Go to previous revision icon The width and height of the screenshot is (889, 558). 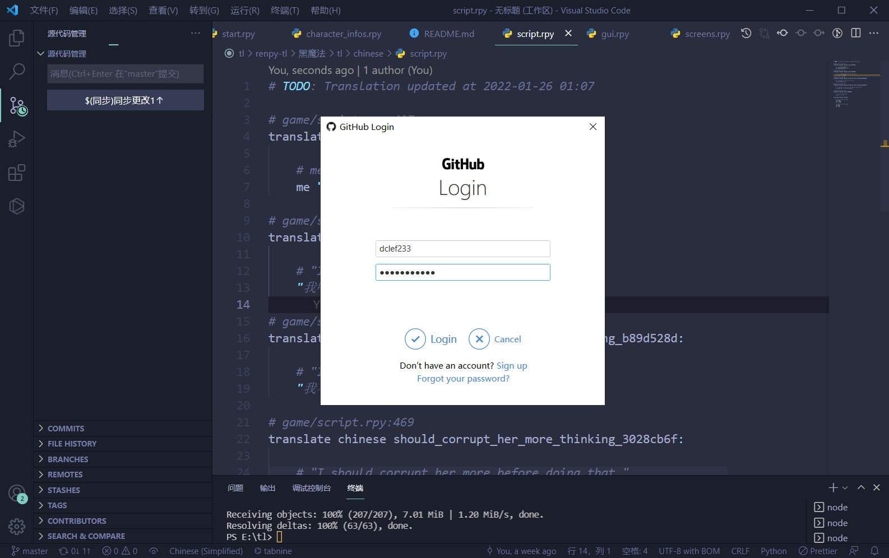tap(782, 33)
